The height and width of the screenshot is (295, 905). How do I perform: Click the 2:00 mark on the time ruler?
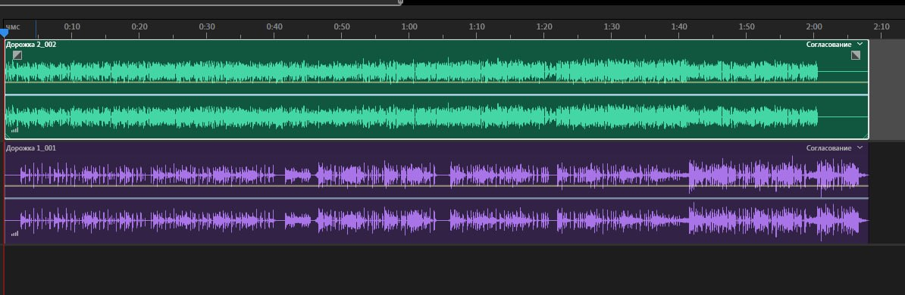point(814,26)
